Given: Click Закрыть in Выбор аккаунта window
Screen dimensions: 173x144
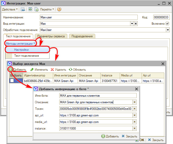Looking at the screenshot, I should 156,140.
